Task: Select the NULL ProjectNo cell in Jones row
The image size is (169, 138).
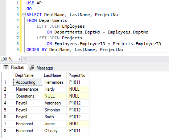Action: point(78,124)
